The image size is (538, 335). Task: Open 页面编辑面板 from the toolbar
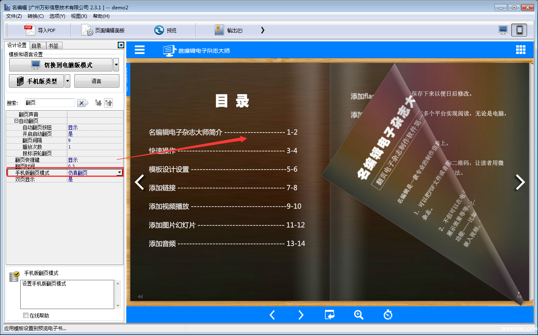103,30
